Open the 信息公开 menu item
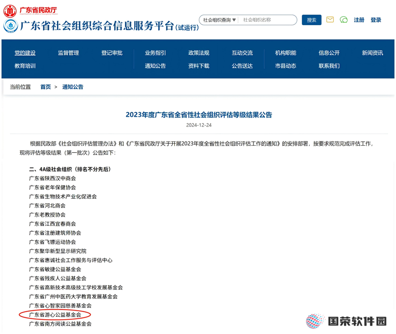 point(329,53)
